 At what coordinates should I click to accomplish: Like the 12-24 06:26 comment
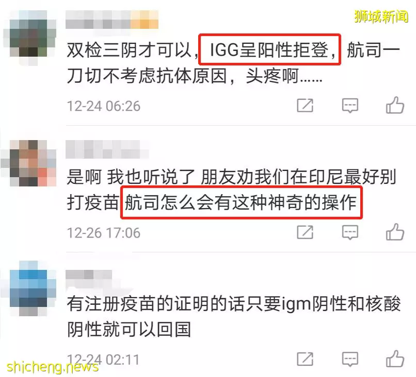(x=395, y=105)
